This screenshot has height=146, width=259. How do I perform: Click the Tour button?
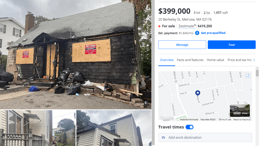point(232,45)
